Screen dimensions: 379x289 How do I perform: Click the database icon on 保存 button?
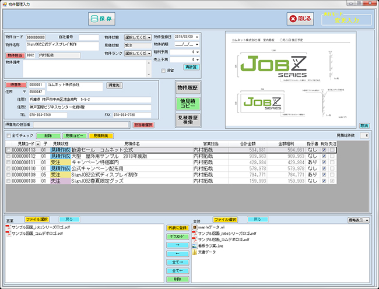(94, 19)
